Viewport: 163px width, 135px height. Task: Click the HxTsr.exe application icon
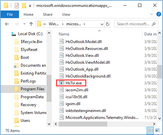62,83
